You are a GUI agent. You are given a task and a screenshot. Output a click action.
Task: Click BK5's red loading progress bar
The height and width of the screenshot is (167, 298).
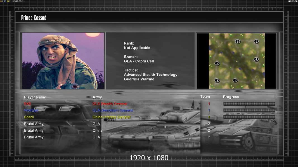tap(249, 104)
